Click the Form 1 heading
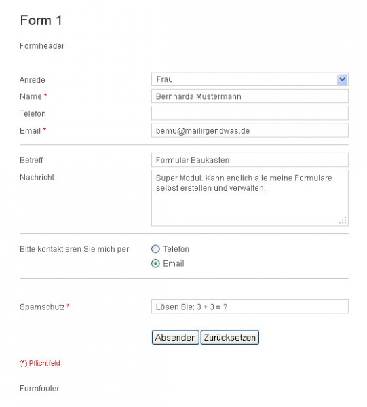The image size is (367, 407). click(41, 20)
